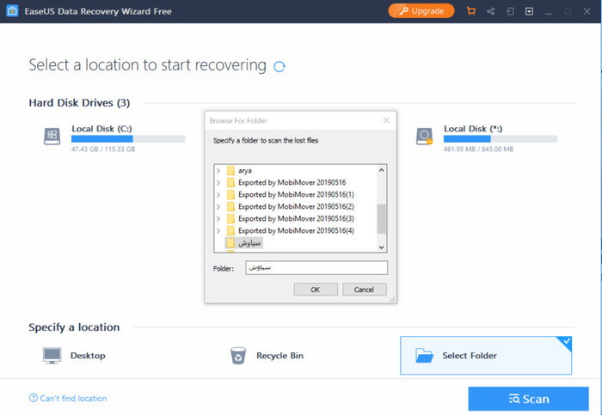
Task: Expand Exported by MobiMover 20190516(4) folder
Action: pos(218,231)
